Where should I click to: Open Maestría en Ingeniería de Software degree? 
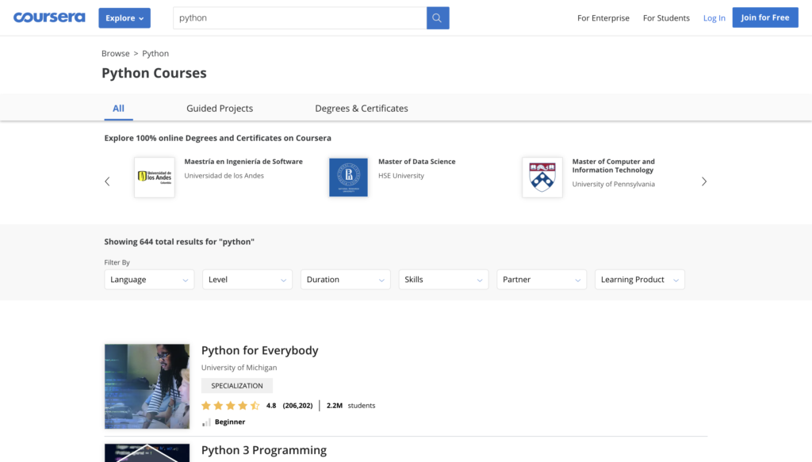[x=243, y=162]
